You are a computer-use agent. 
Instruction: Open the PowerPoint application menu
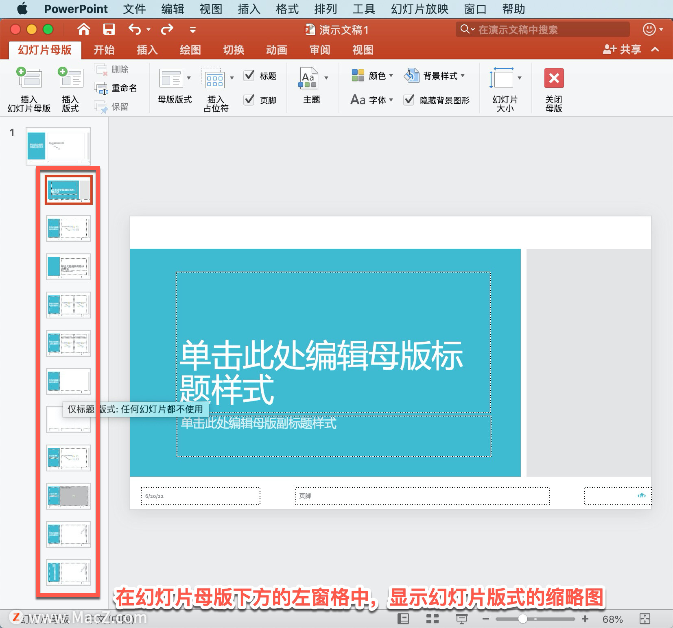76,9
